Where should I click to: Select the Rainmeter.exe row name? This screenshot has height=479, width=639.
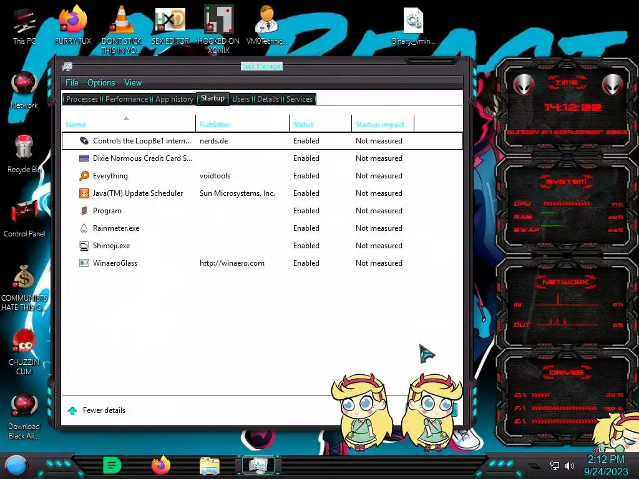click(116, 228)
